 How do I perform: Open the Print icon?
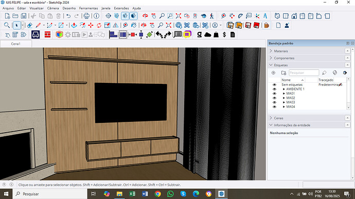tap(86, 16)
